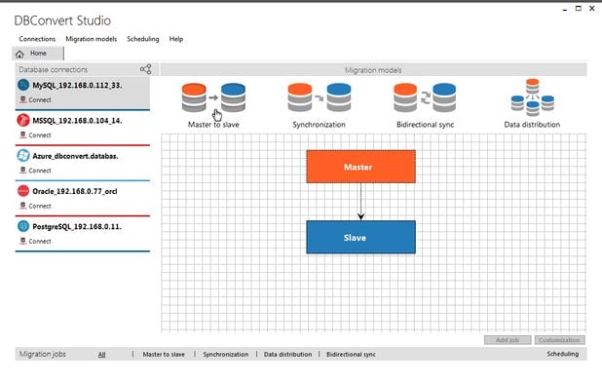Viewport: 602px width, 384px height.
Task: Choose the Synchronization model icon
Action: (320, 97)
